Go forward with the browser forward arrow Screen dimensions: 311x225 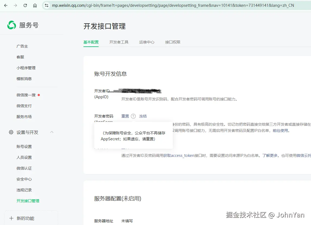15,5
